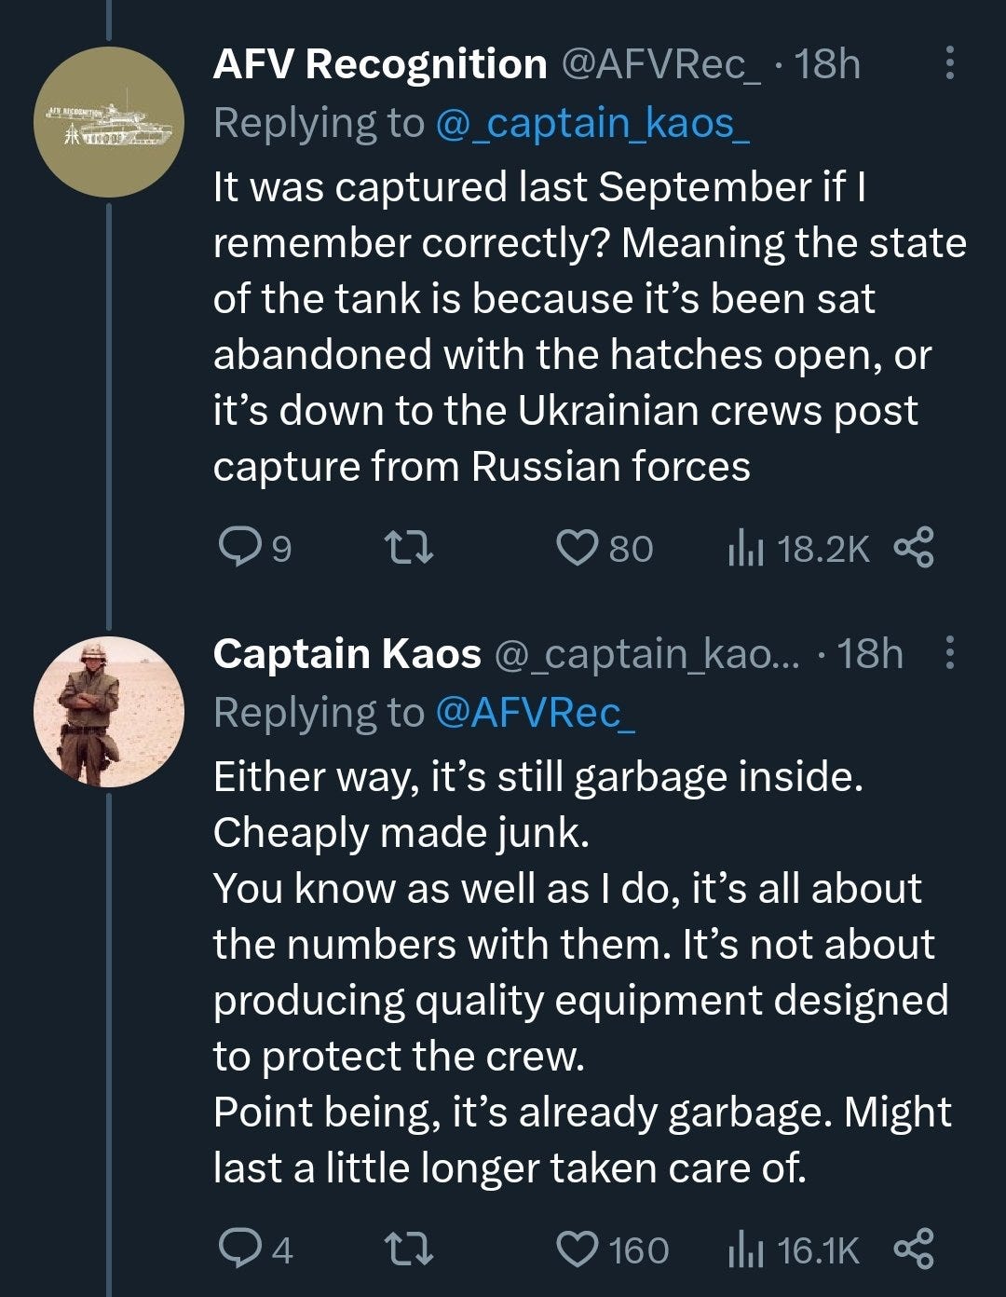Open the @_captain_kaos_ mention link
This screenshot has width=1006, height=1297.
592,123
